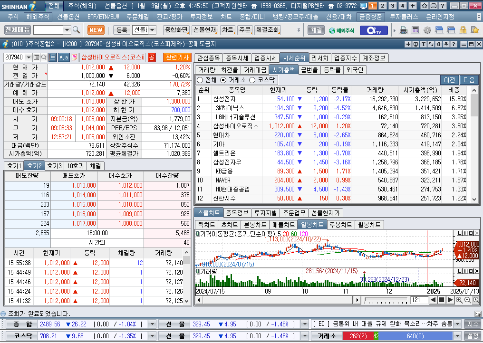Viewport: 483px width, 343px height.
Task: Open the 선물 combo box dropdown
Action: coord(152,30)
